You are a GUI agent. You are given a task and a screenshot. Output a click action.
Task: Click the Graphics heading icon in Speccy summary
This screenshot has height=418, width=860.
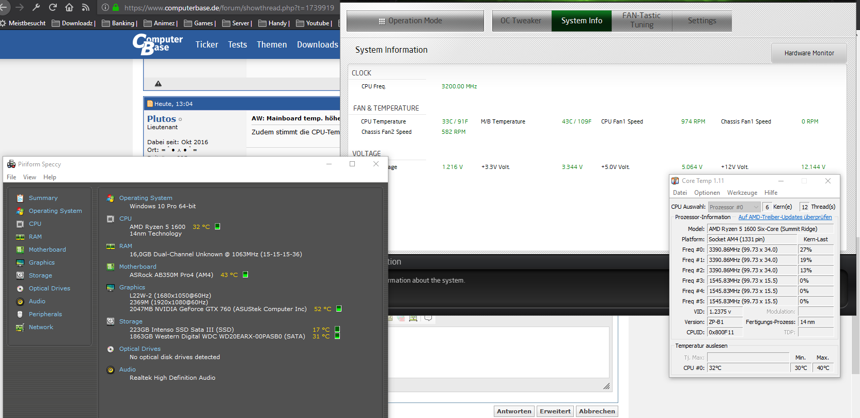point(111,287)
